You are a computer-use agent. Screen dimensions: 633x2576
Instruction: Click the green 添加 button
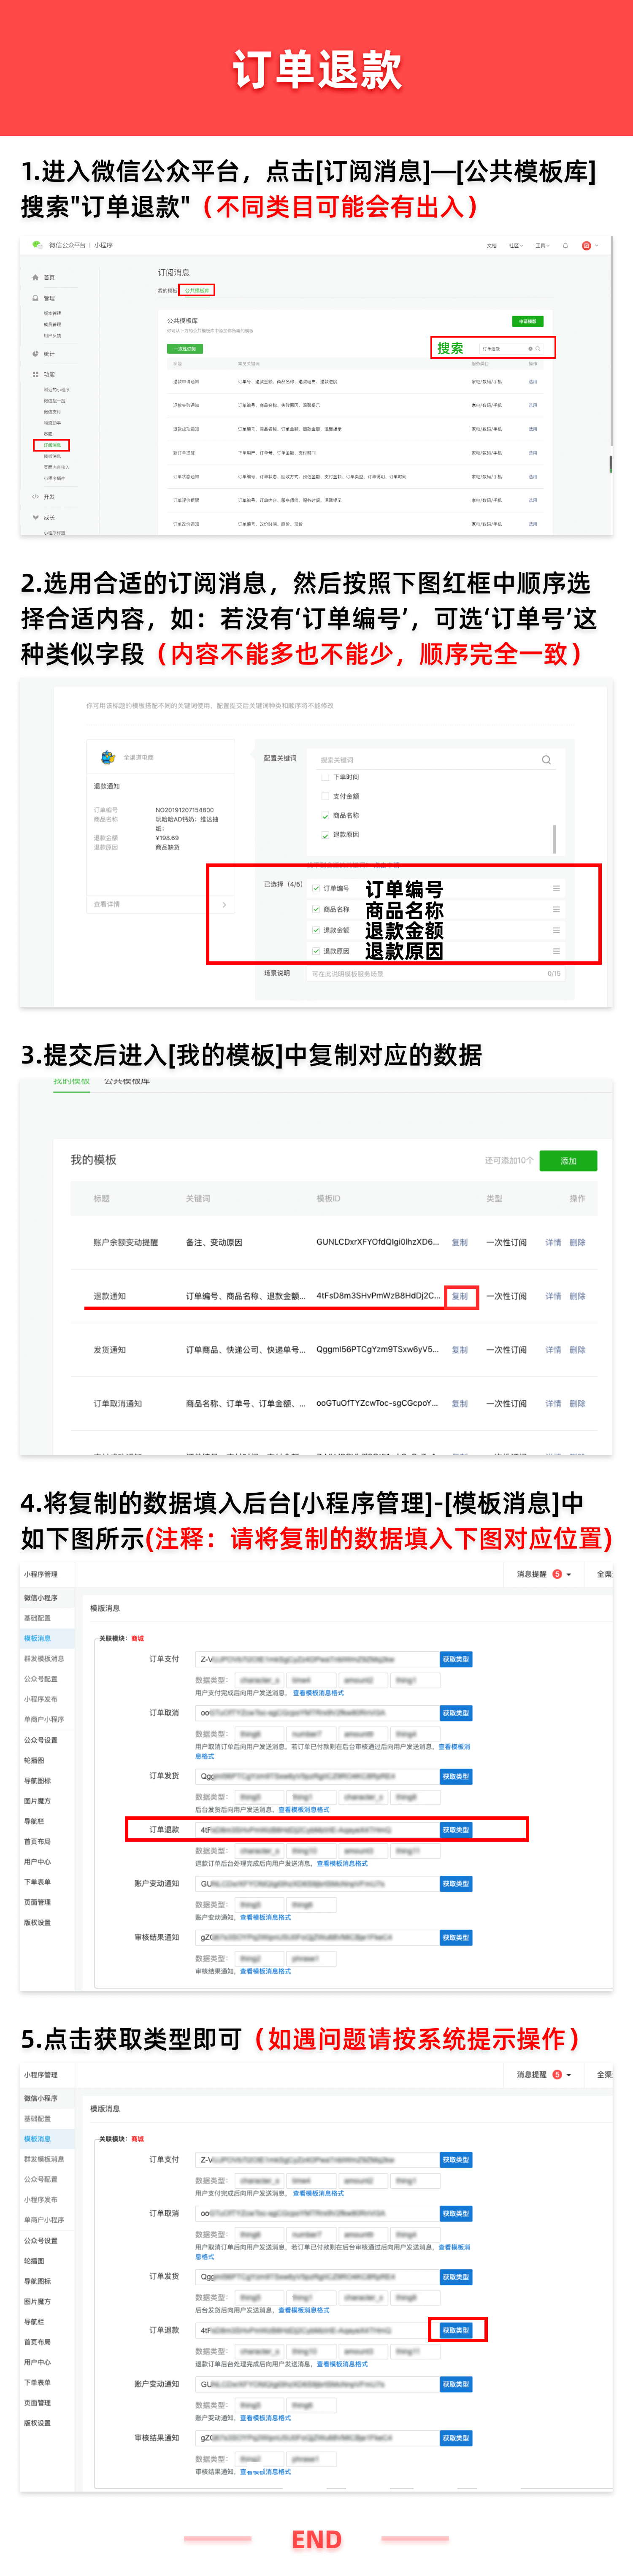point(568,1160)
